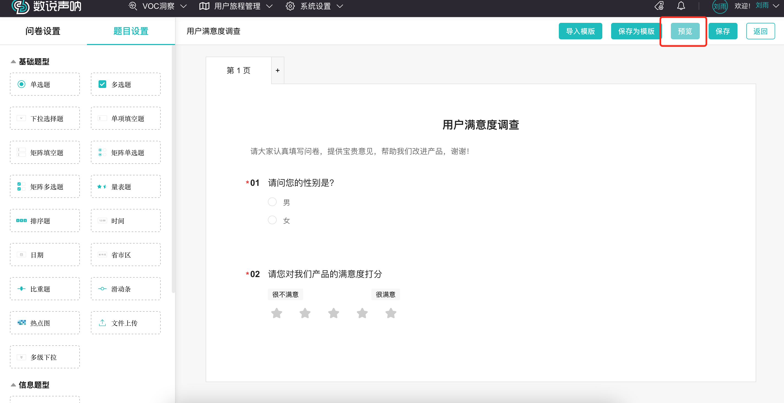Add a 日期 question type

(45, 254)
